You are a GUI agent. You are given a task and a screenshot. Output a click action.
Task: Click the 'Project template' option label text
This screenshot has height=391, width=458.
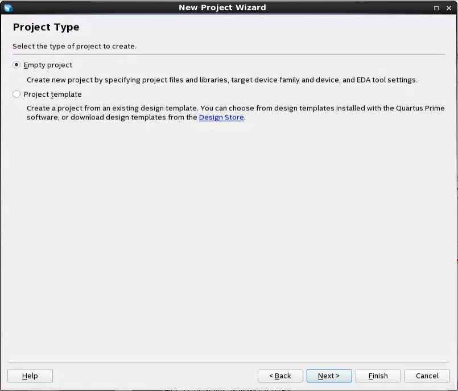(52, 94)
